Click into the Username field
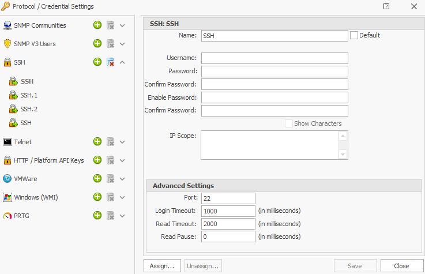425x274 pixels. (x=274, y=58)
